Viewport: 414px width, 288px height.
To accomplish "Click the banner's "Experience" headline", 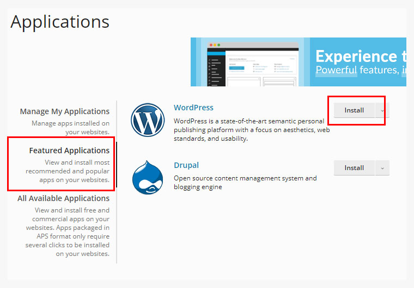I will pyautogui.click(x=356, y=57).
